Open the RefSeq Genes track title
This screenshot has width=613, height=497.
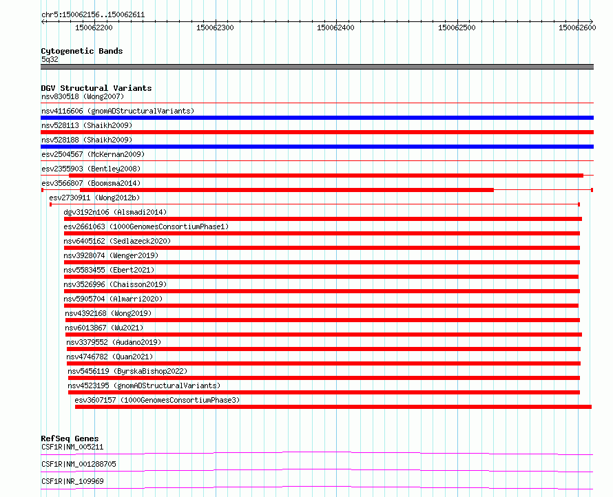click(70, 438)
